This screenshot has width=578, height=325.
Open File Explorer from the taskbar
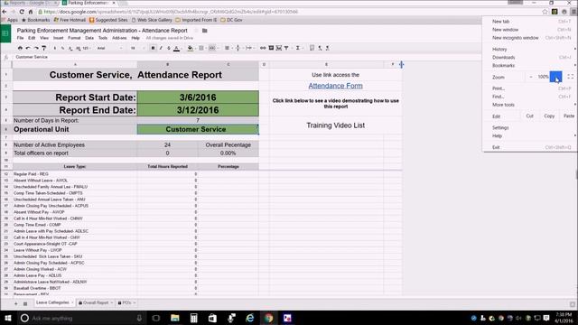tap(174, 318)
